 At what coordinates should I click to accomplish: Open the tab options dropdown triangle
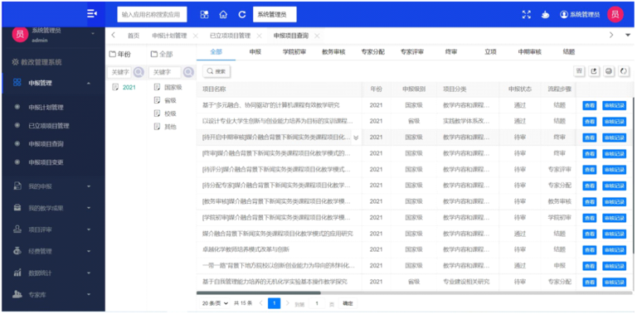(628, 36)
